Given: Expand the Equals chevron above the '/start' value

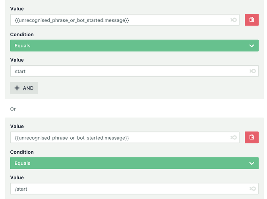Looking at the screenshot, I should [x=252, y=163].
